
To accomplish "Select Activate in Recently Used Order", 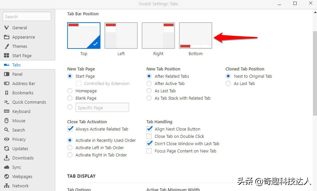I will pos(70,140).
